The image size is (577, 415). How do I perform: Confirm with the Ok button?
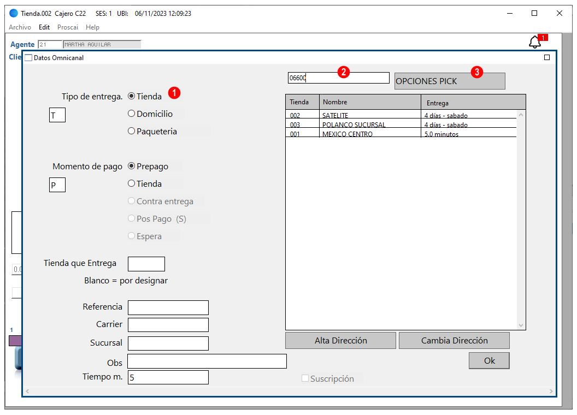[489, 360]
